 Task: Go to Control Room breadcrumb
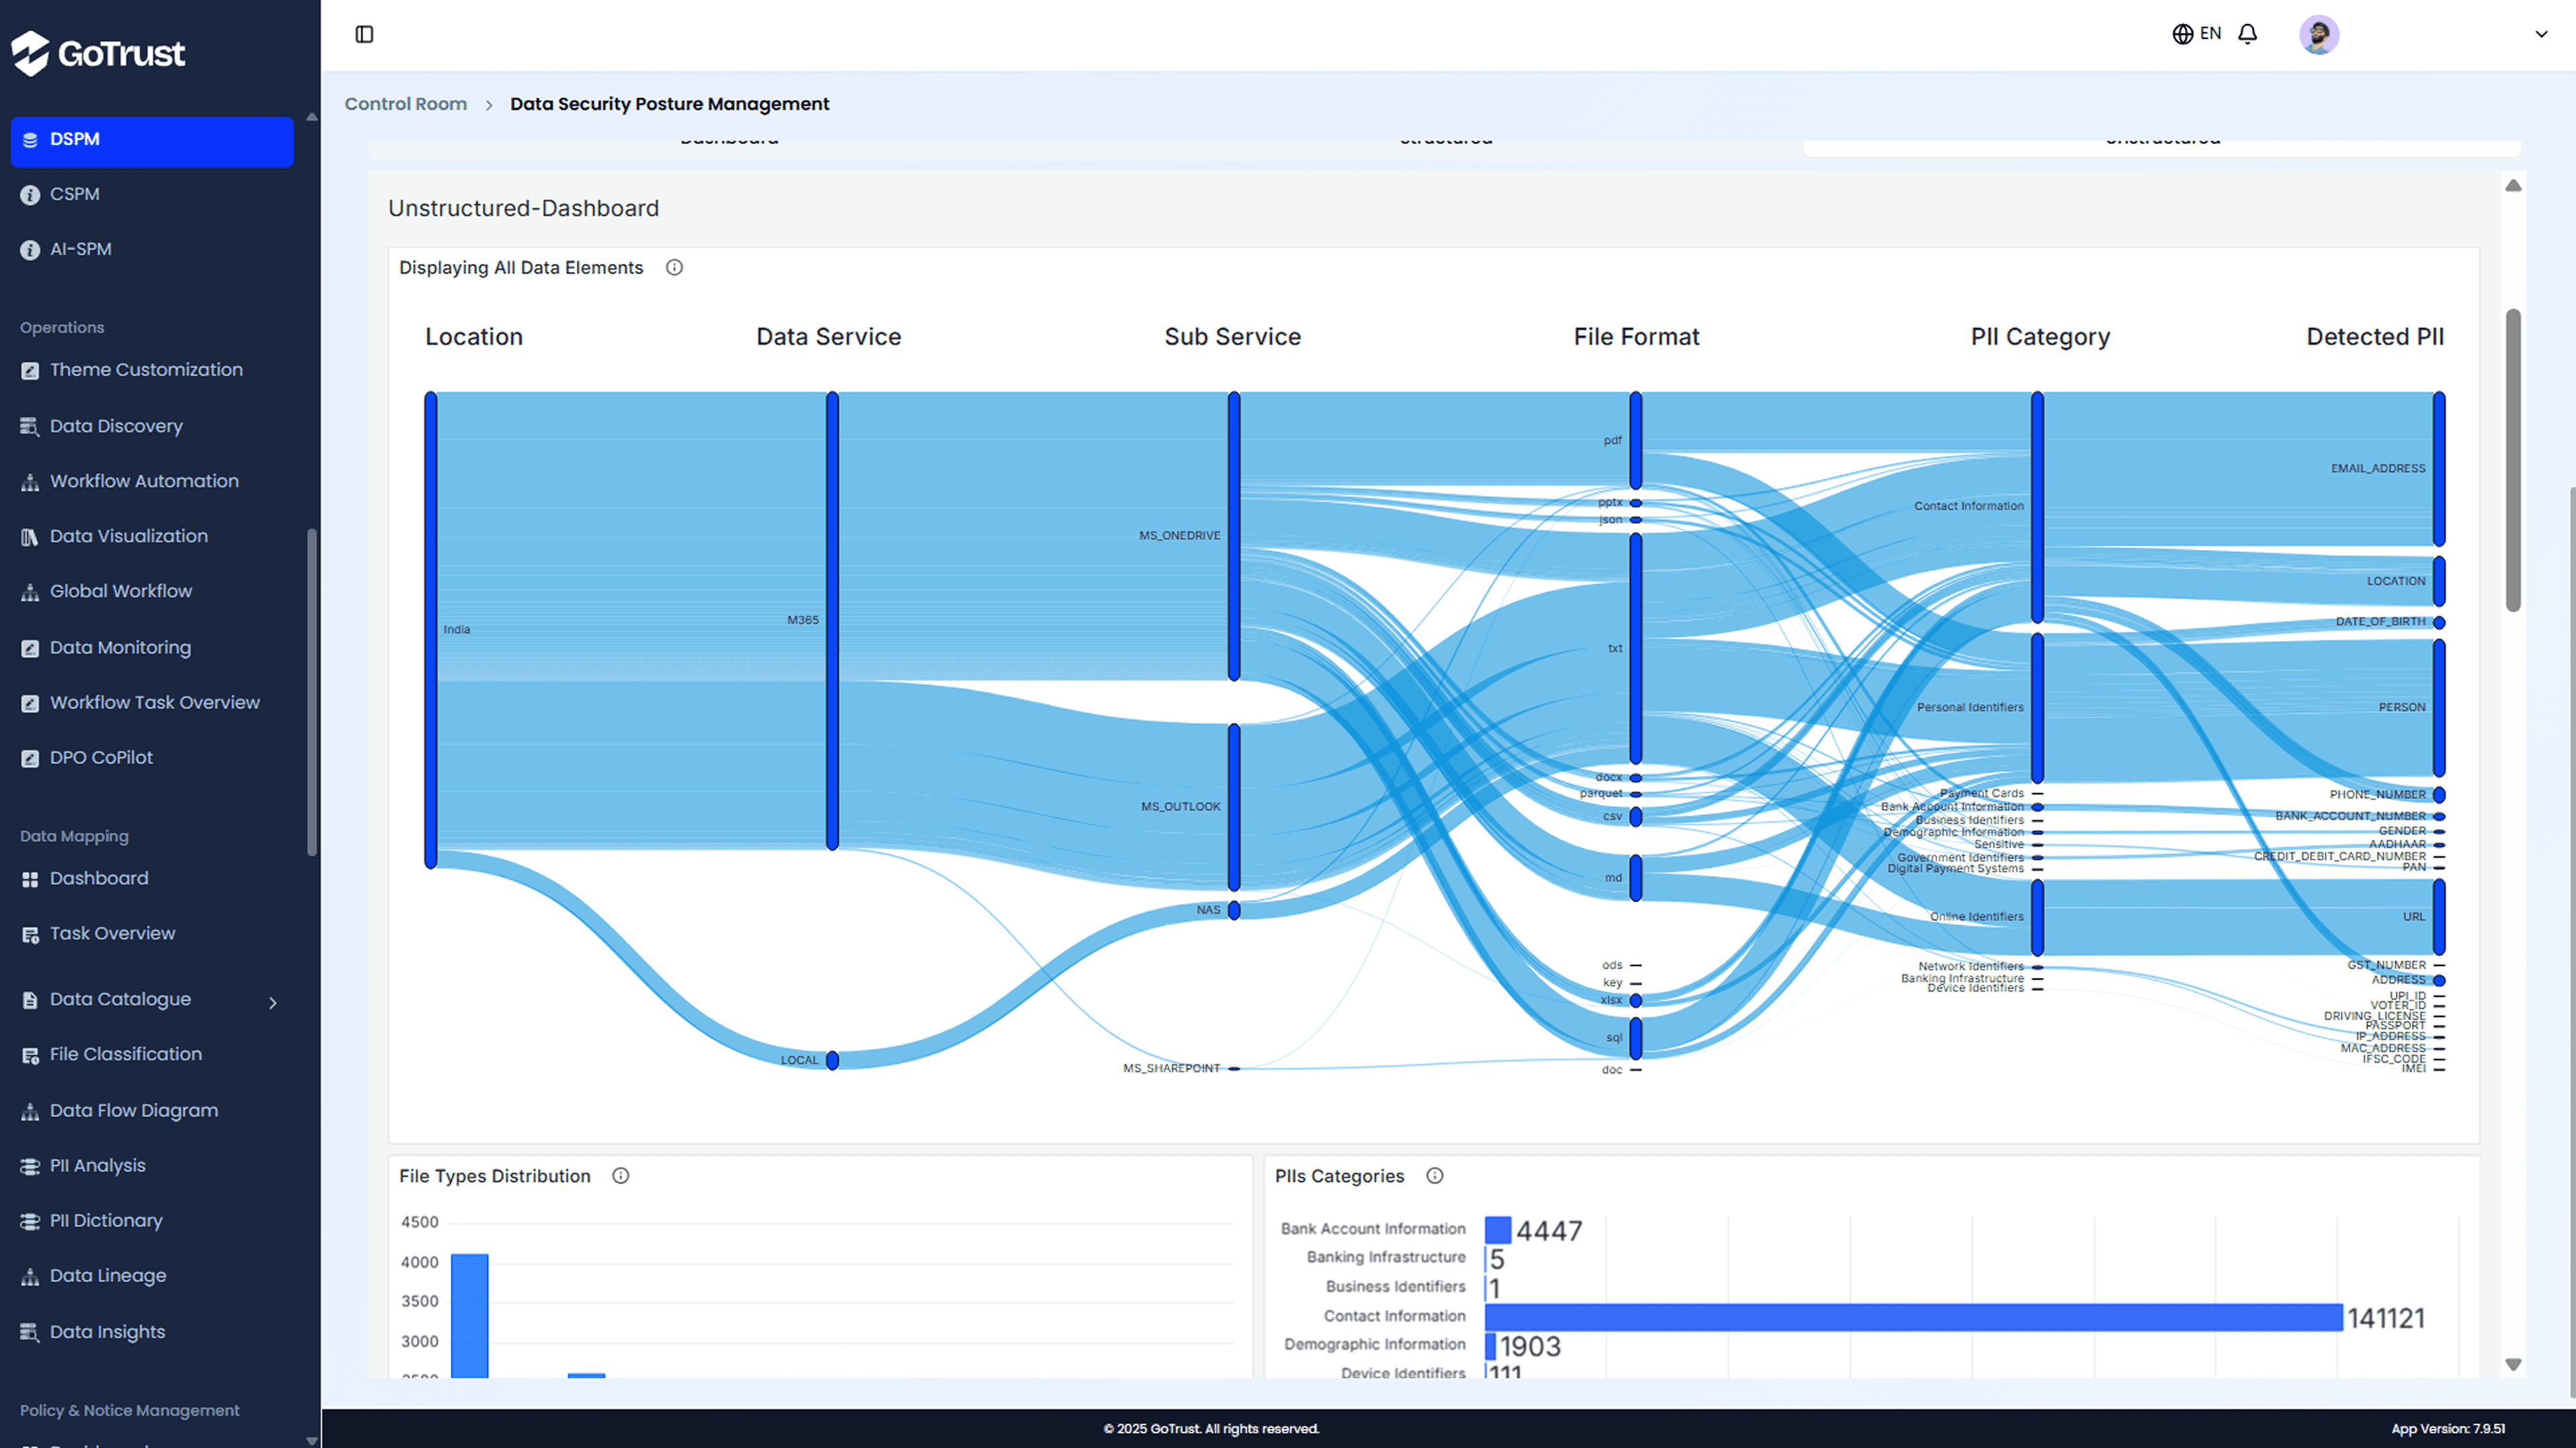tap(405, 104)
